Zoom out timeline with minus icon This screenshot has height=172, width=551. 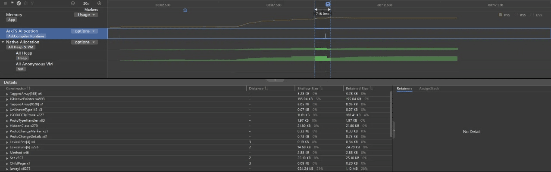pos(73,3)
